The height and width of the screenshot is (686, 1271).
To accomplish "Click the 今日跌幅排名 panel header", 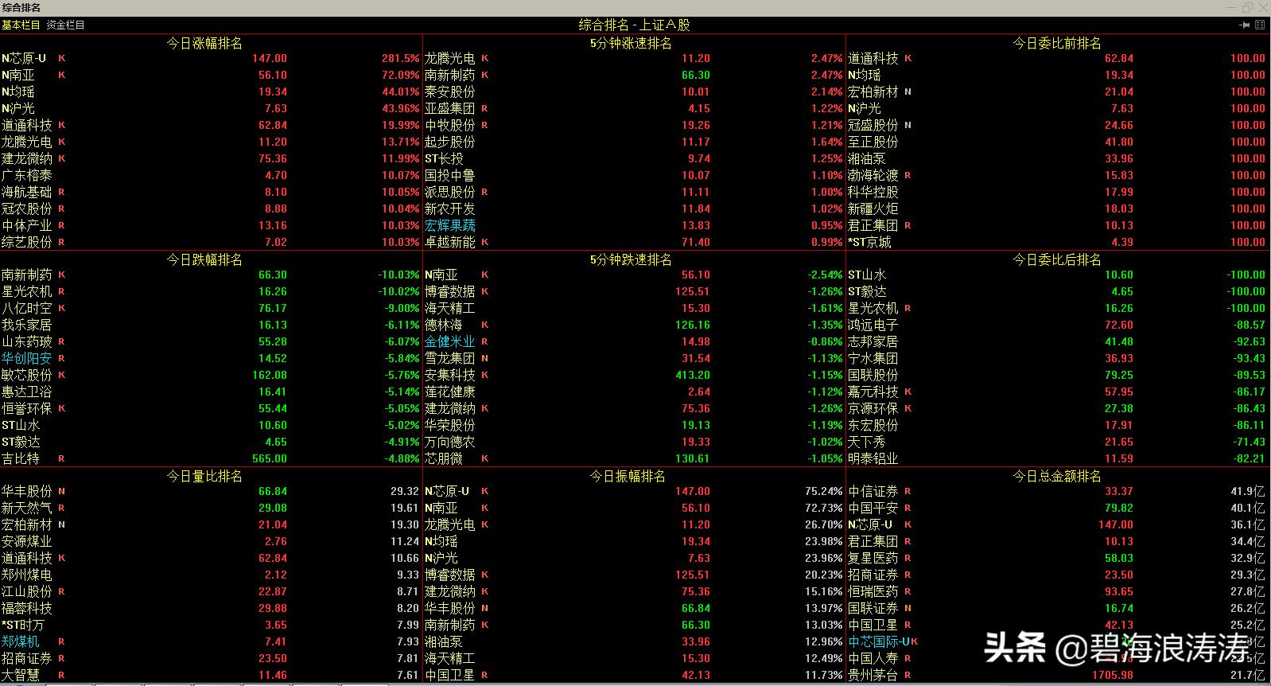I will 204,259.
